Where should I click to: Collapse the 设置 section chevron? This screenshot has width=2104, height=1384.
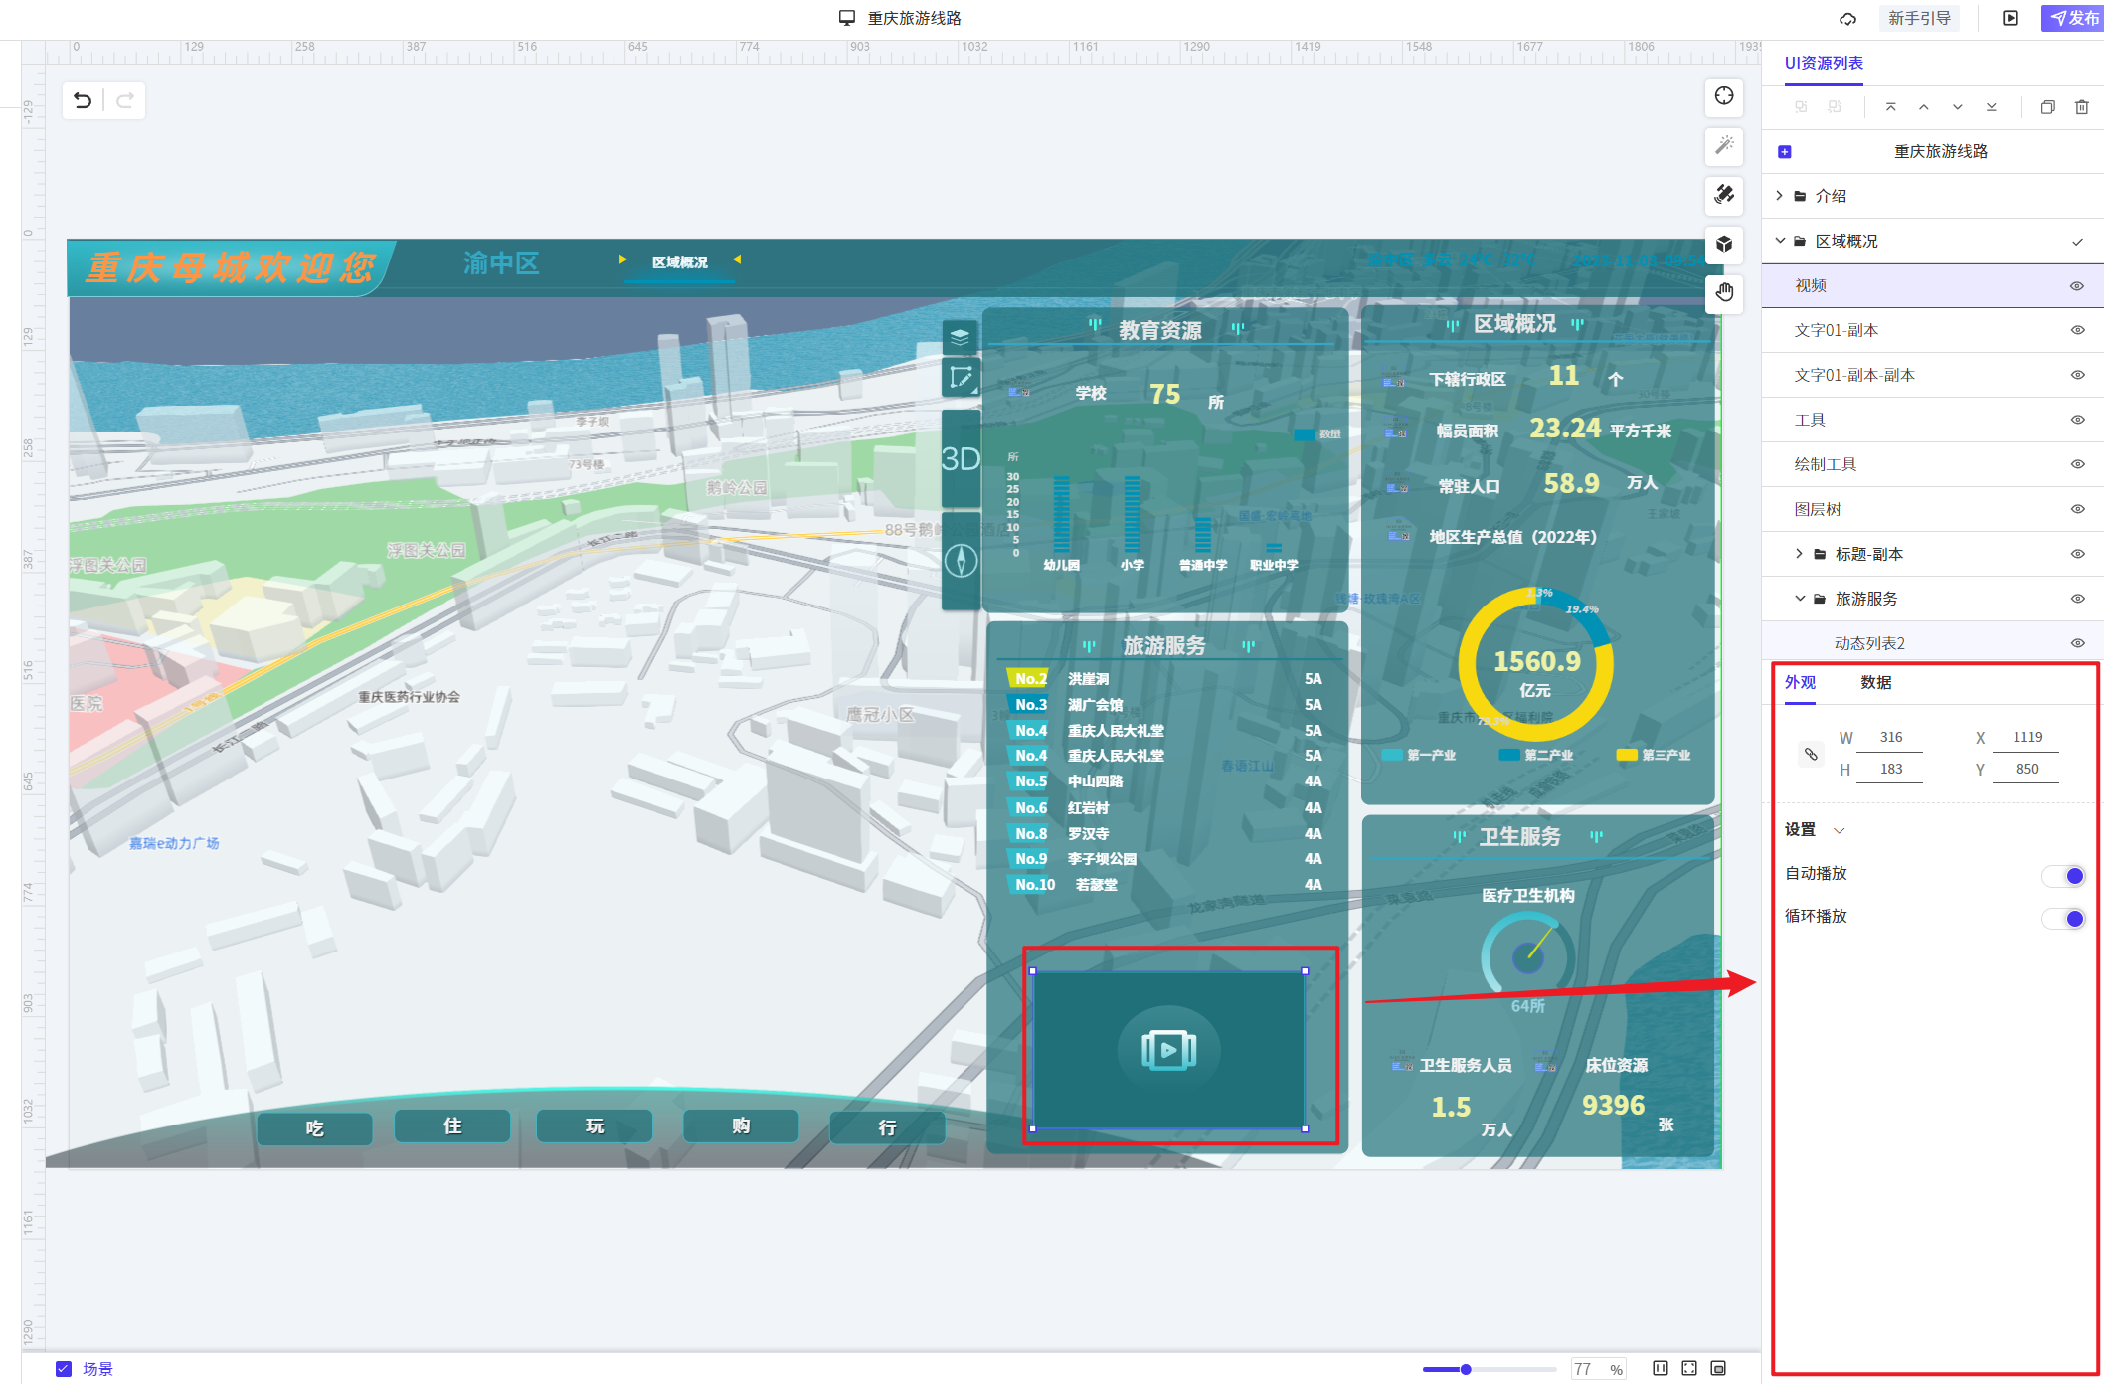point(1839,831)
